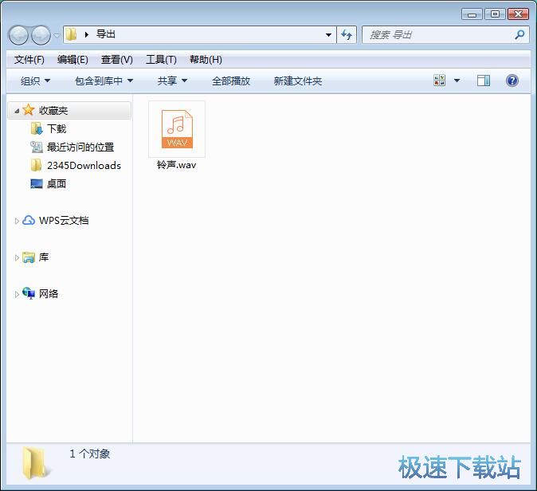Image resolution: width=537 pixels, height=491 pixels.
Task: Click the WPS云文档 cloud icon
Action: coord(29,220)
